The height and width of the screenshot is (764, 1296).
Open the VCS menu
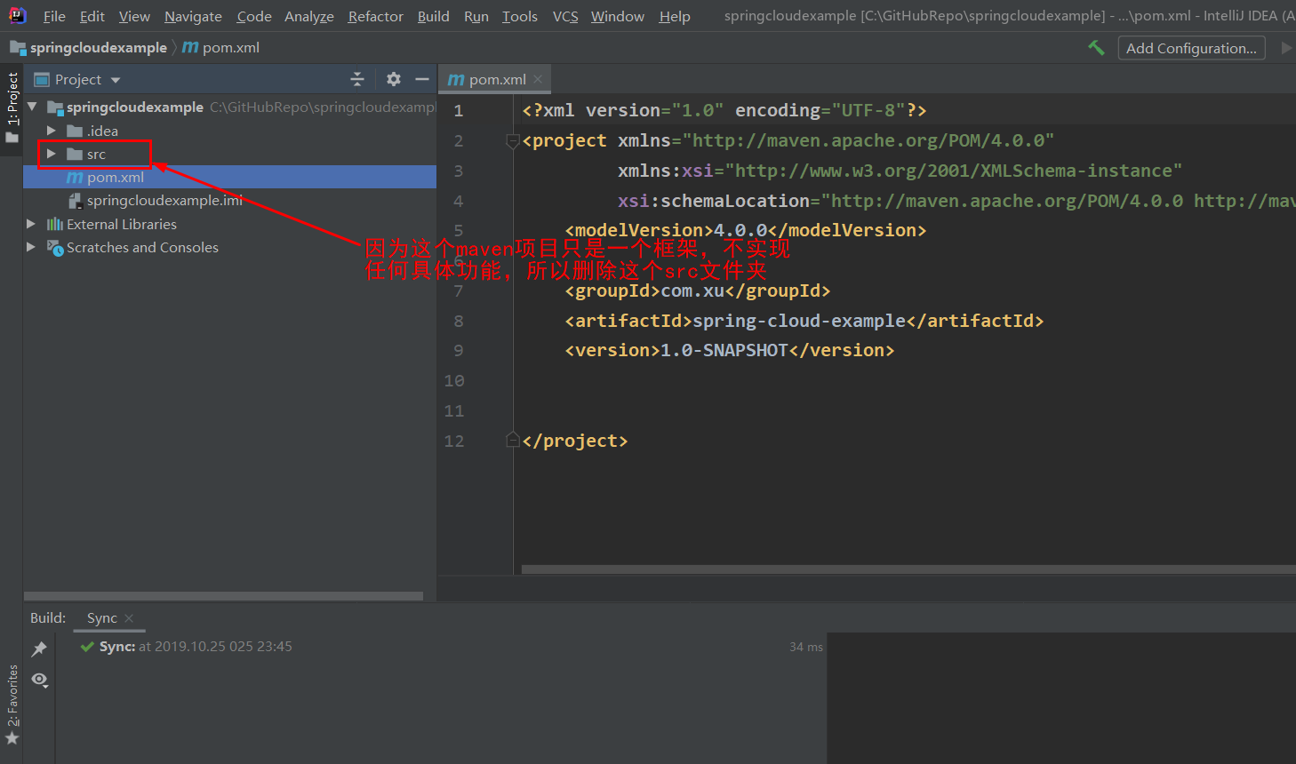565,16
